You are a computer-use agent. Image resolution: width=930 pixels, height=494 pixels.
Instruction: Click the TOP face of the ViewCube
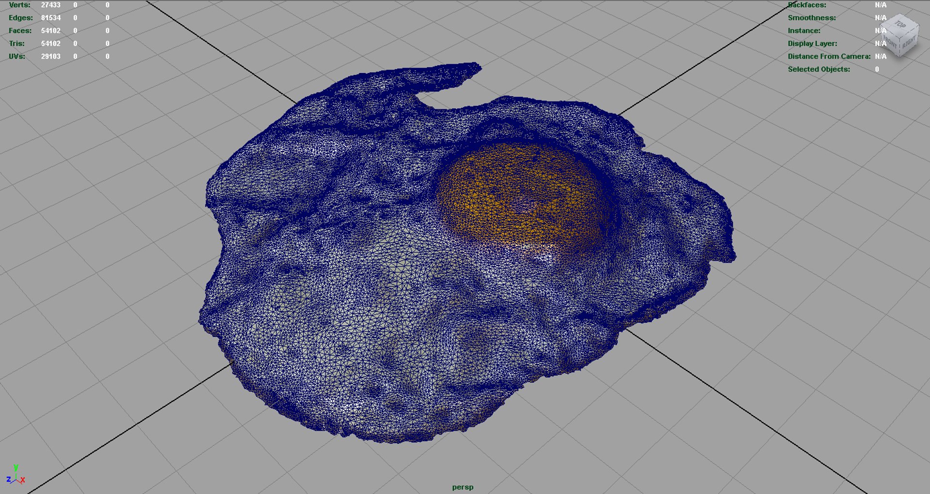(900, 24)
